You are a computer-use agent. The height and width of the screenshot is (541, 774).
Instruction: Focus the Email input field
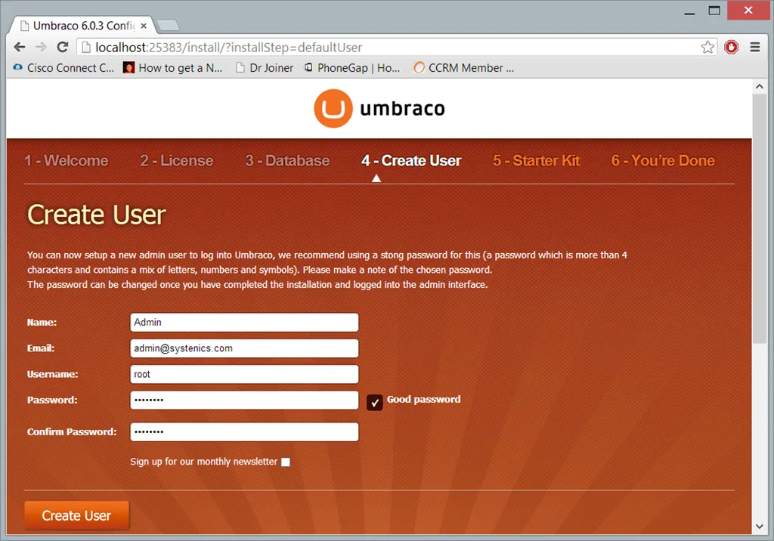tap(244, 348)
